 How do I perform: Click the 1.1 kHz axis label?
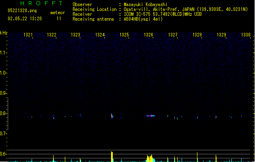point(3,53)
